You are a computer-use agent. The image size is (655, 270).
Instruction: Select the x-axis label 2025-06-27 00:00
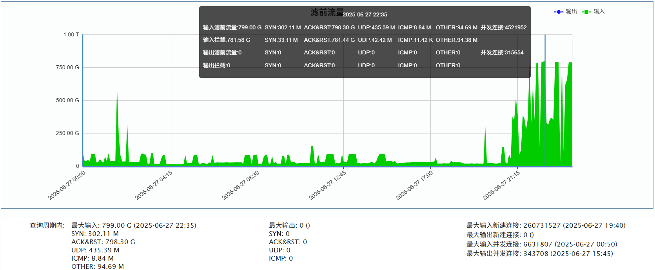67,185
